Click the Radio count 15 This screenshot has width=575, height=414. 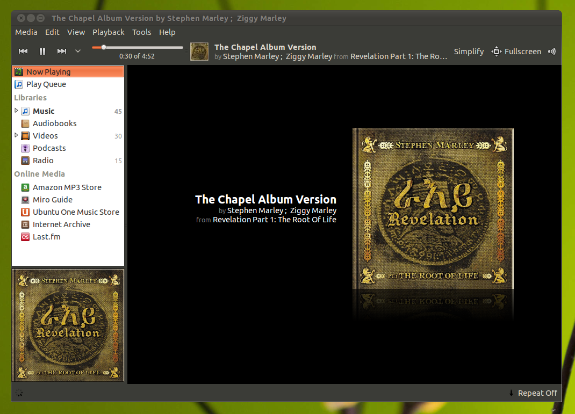[x=118, y=161]
